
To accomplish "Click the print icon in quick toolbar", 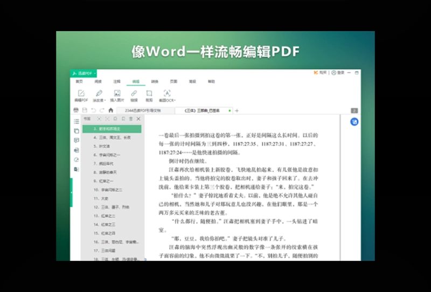I will point(76,110).
